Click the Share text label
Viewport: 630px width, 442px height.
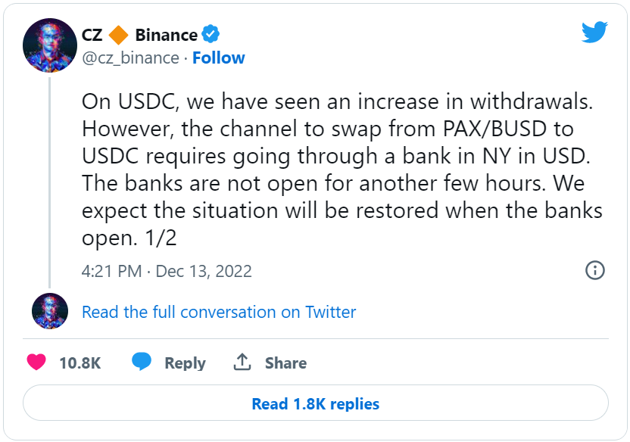(x=285, y=363)
